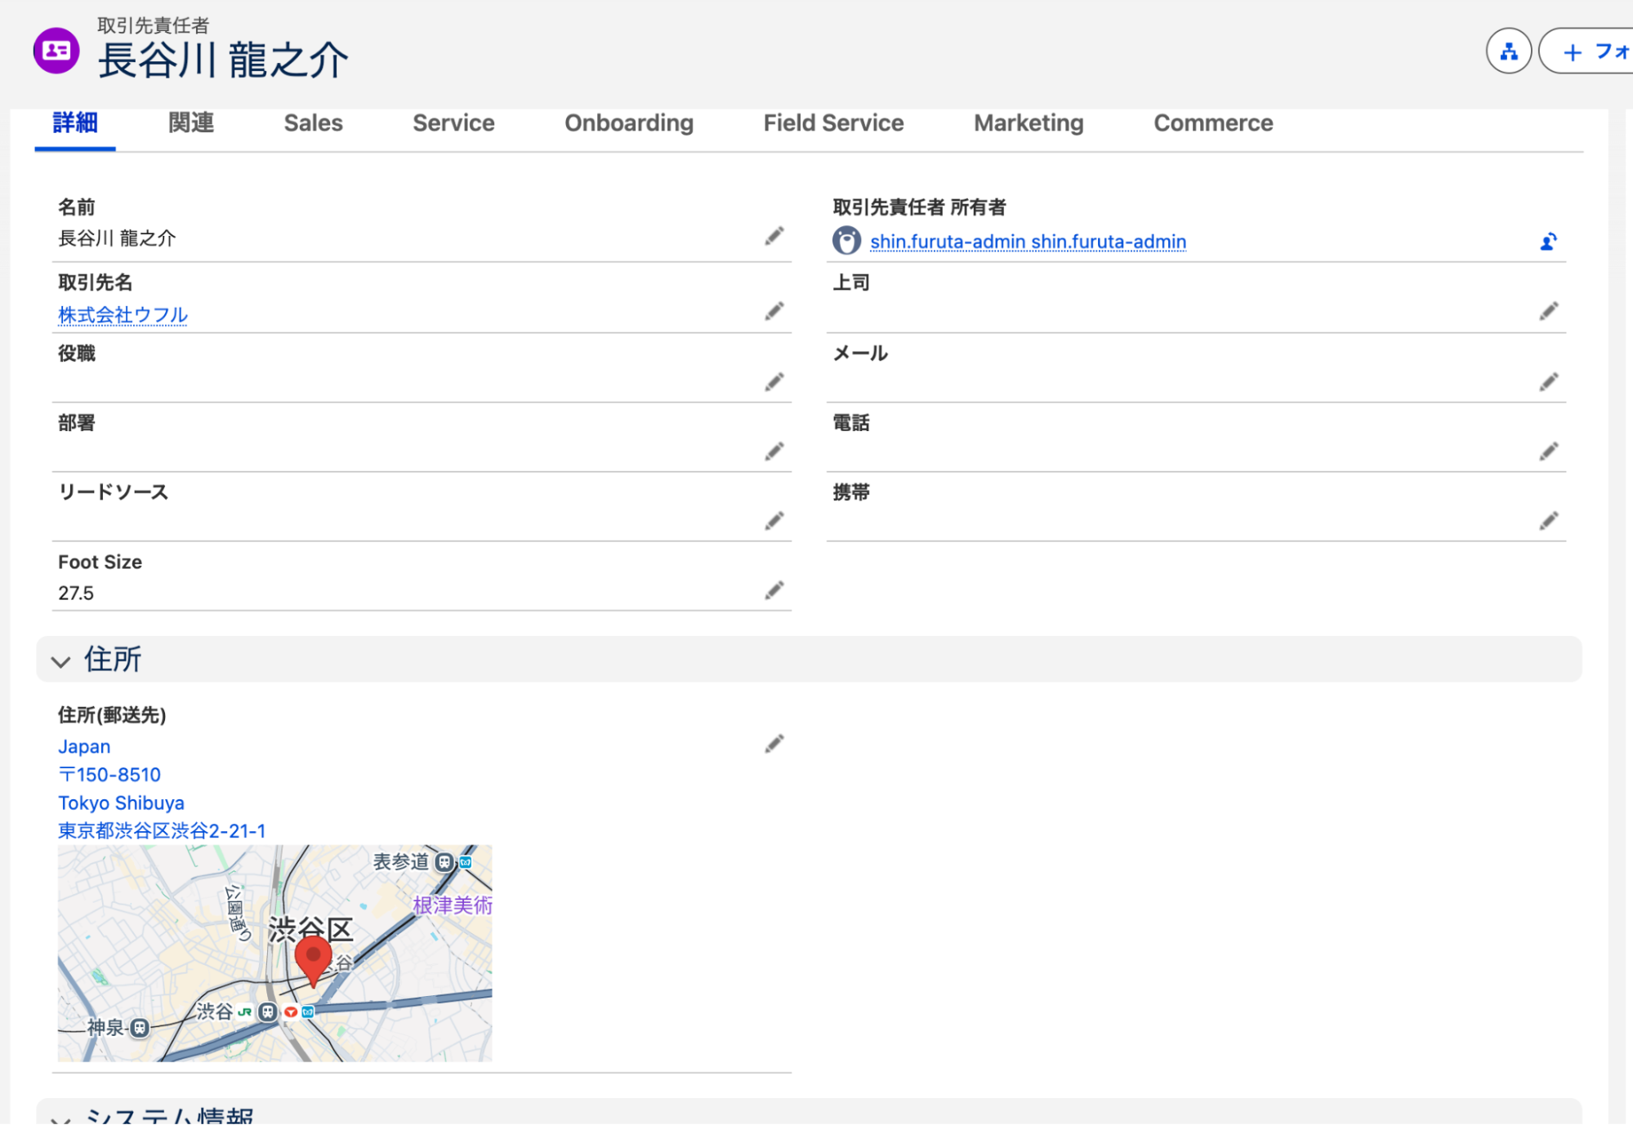Edit the Foot Size pencil icon
1633x1125 pixels.
coord(774,590)
